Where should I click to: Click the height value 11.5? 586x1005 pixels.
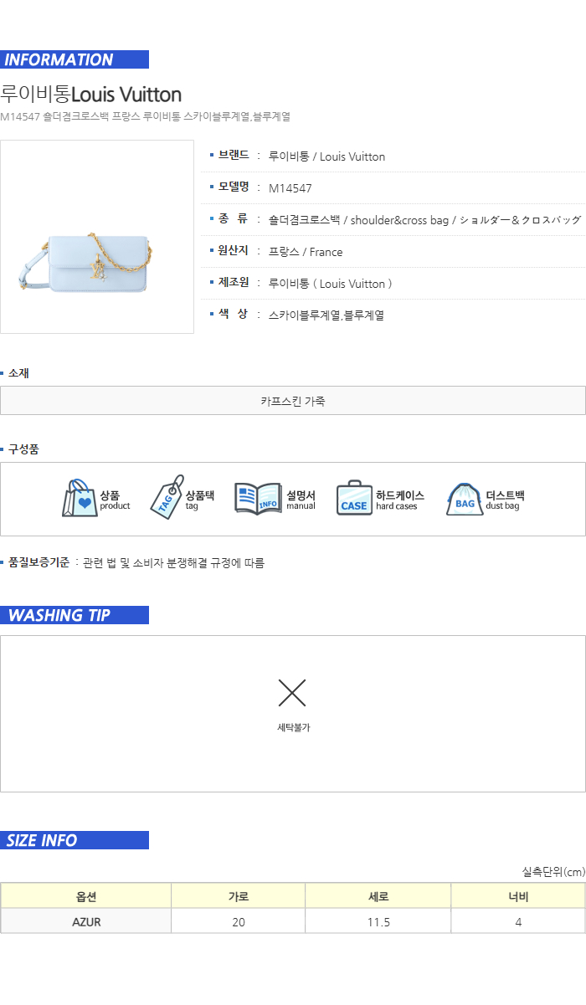[378, 921]
